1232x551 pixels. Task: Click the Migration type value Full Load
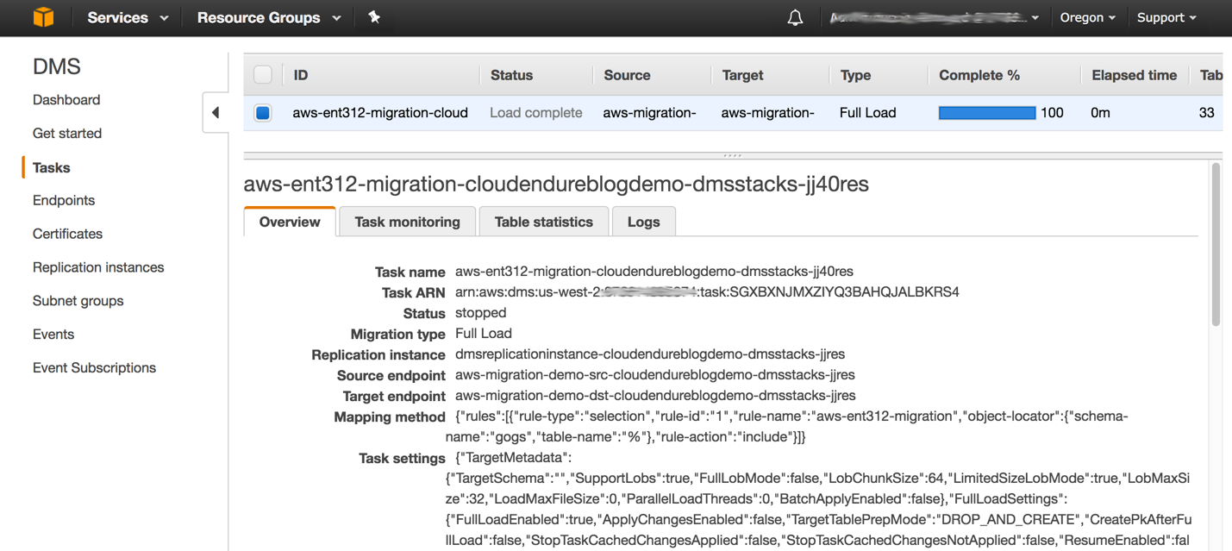484,334
